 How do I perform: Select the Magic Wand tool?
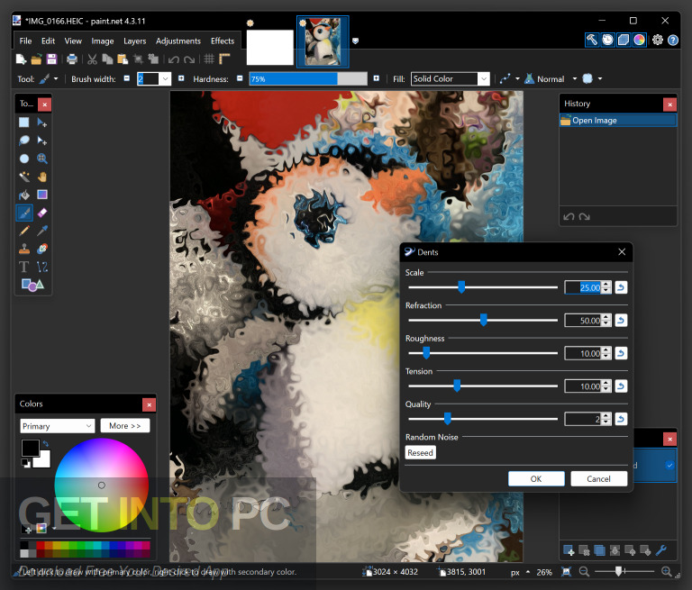coord(23,177)
